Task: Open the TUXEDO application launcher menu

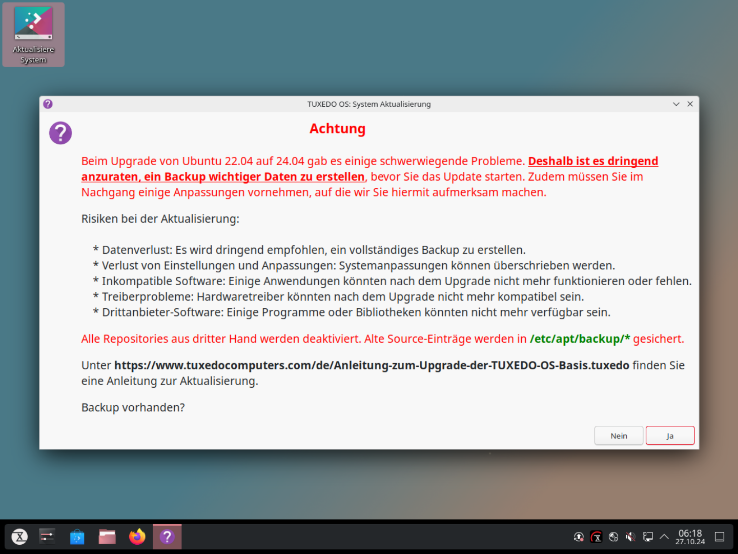Action: tap(19, 537)
